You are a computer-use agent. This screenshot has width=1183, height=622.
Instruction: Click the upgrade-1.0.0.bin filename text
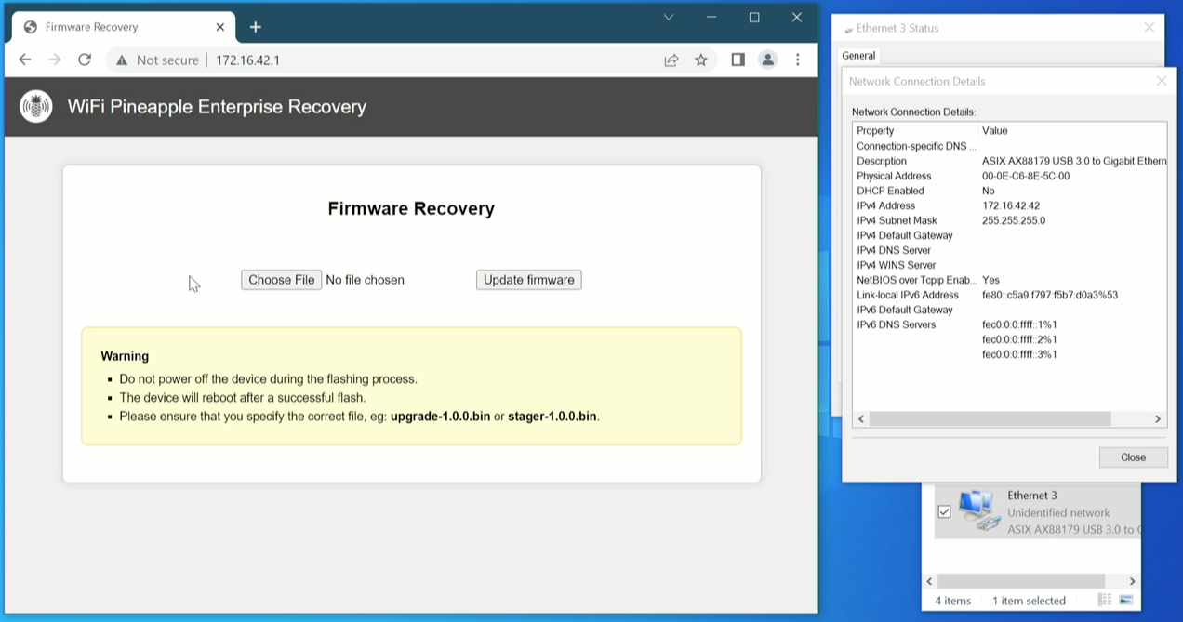point(440,417)
